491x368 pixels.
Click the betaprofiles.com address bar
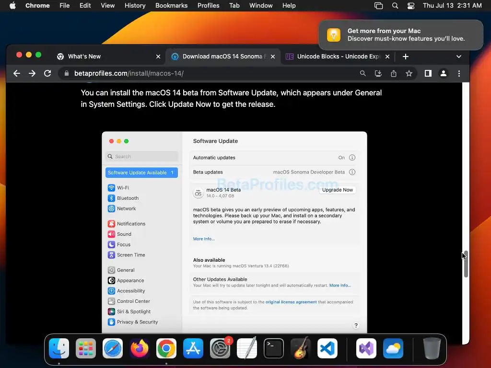[x=207, y=73]
